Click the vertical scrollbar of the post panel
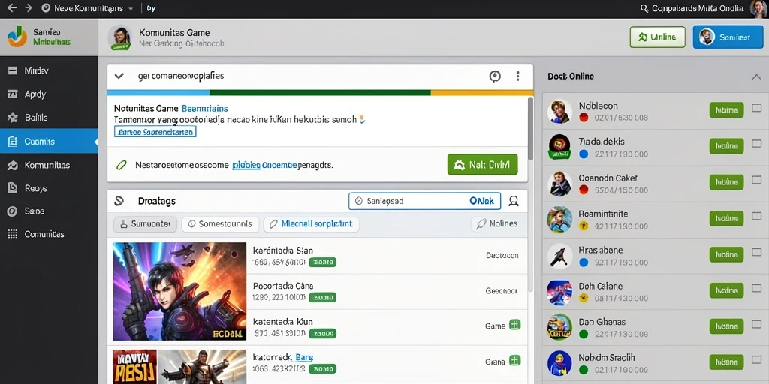 point(530,128)
